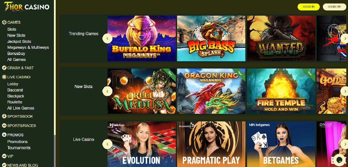Click the SIGN UP button
This screenshot has width=348, height=167.
pyautogui.click(x=334, y=7)
